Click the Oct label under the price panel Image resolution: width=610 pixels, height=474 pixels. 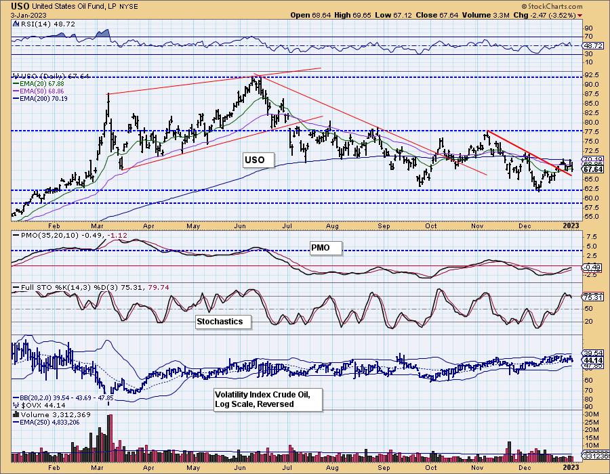(430, 225)
